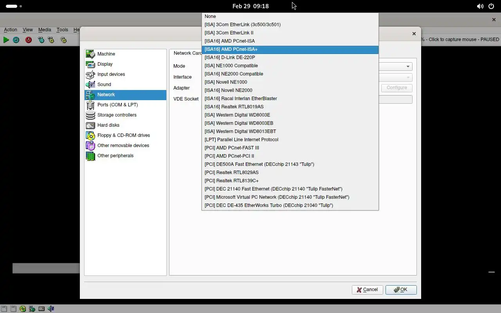
Task: Cancel the settings dialog
Action: tap(367, 290)
